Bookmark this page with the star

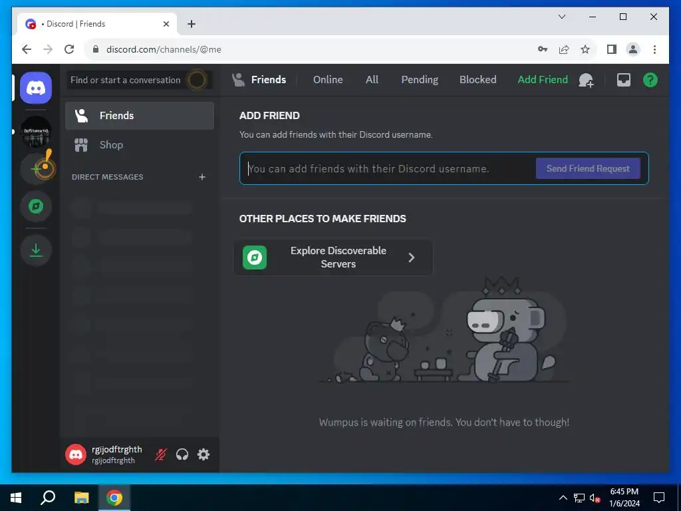pyautogui.click(x=585, y=49)
